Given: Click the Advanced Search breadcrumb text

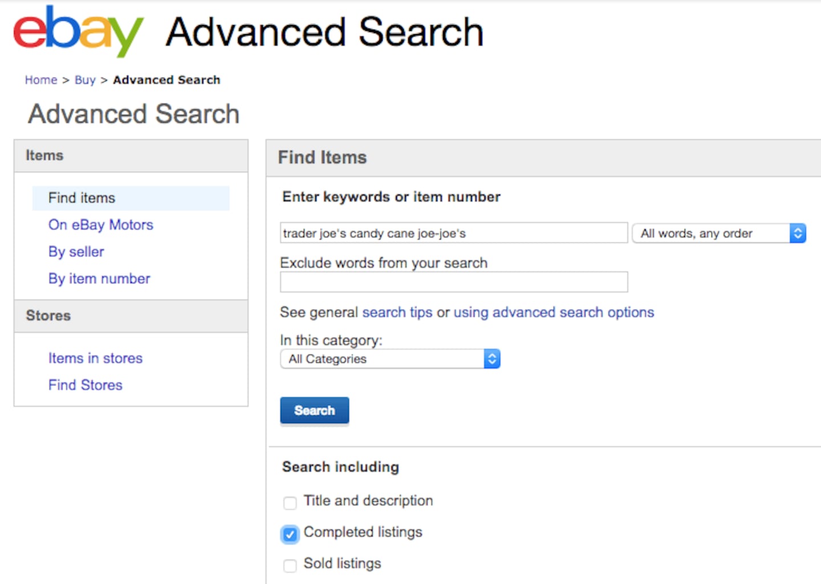Looking at the screenshot, I should click(x=166, y=80).
